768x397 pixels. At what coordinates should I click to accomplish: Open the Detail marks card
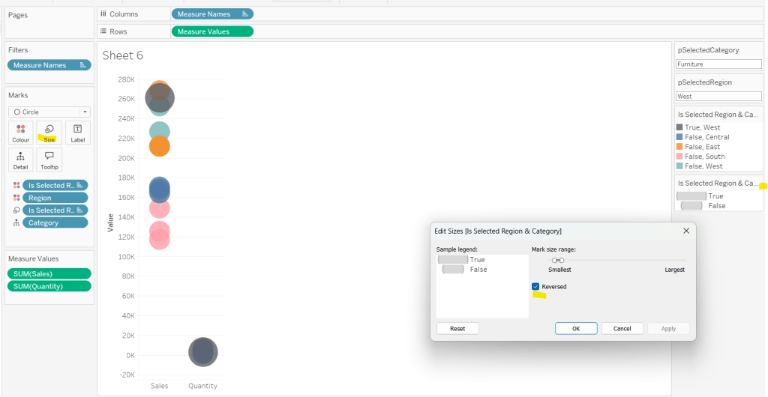(x=21, y=160)
